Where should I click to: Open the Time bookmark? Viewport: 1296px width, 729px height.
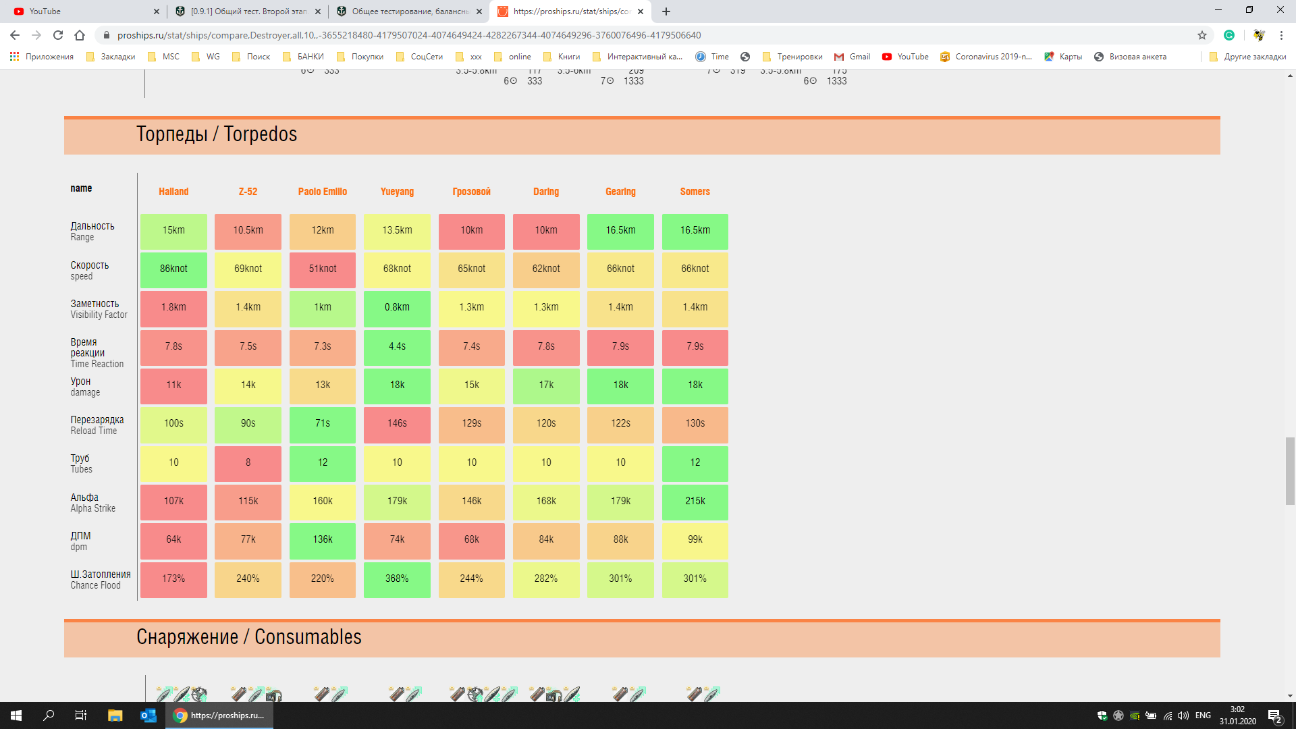tap(712, 57)
